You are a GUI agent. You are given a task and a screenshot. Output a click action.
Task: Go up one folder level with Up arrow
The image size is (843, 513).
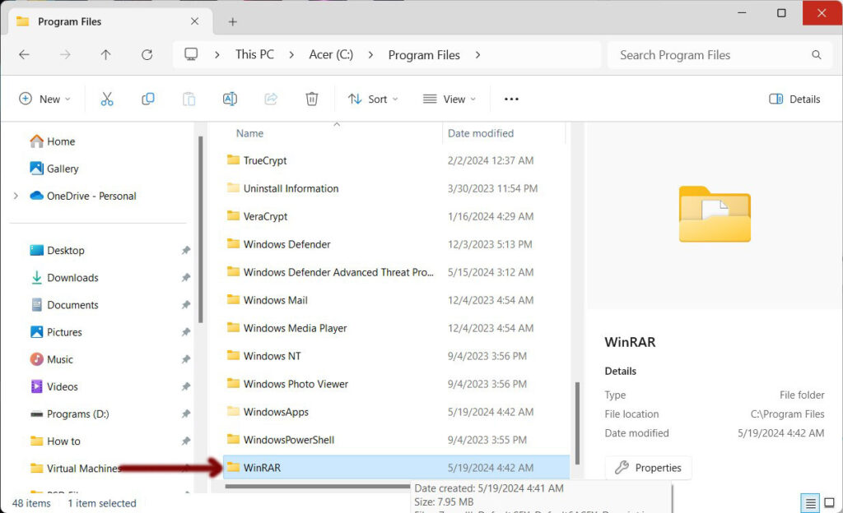pyautogui.click(x=105, y=55)
